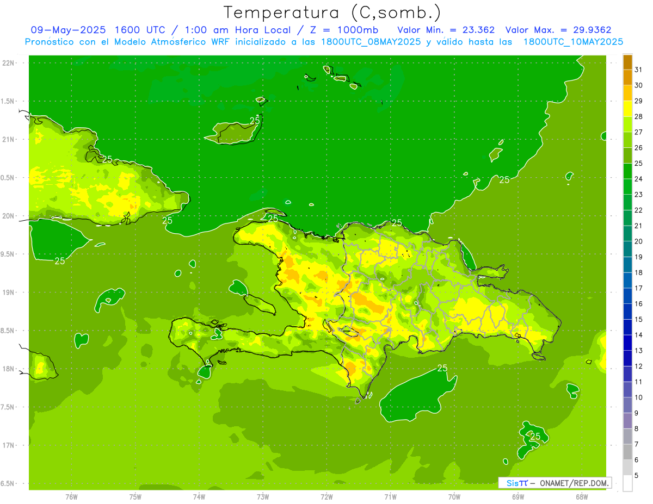
Task: Click the "19N" latitude label
Action: tap(9, 293)
